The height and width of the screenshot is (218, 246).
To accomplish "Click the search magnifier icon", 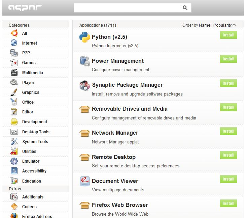I will [185, 8].
